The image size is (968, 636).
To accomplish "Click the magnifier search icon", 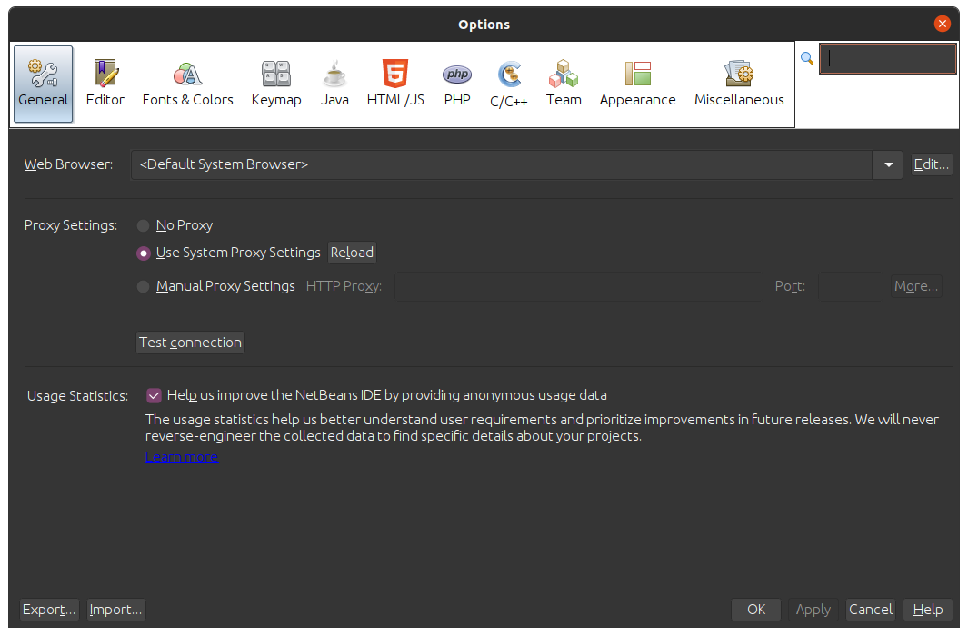I will (807, 58).
